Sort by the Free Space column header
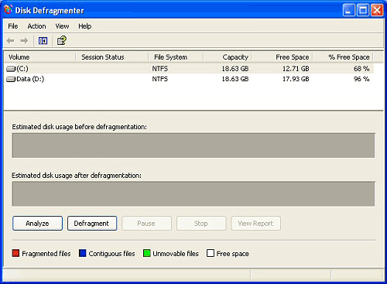387x284 pixels. [282, 57]
